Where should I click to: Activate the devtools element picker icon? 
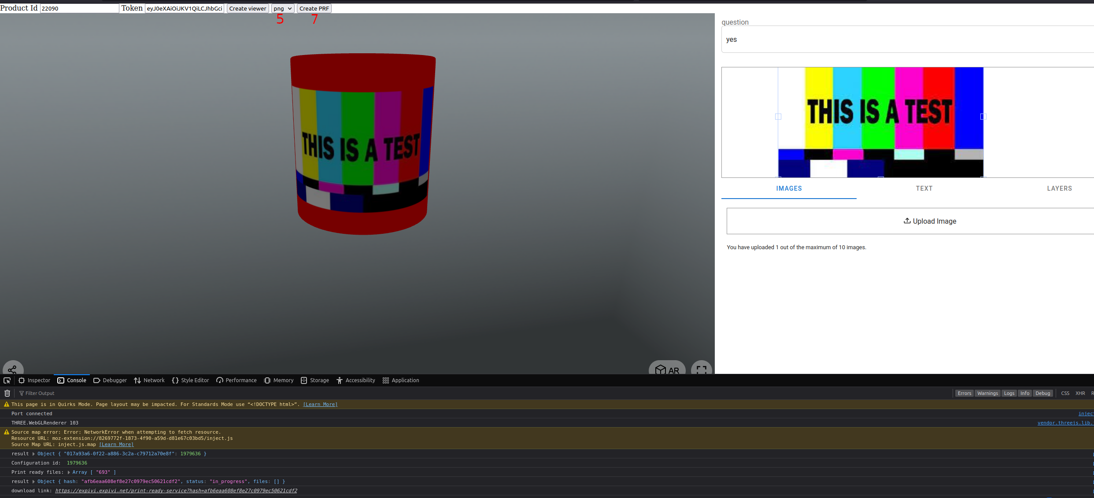click(x=7, y=380)
